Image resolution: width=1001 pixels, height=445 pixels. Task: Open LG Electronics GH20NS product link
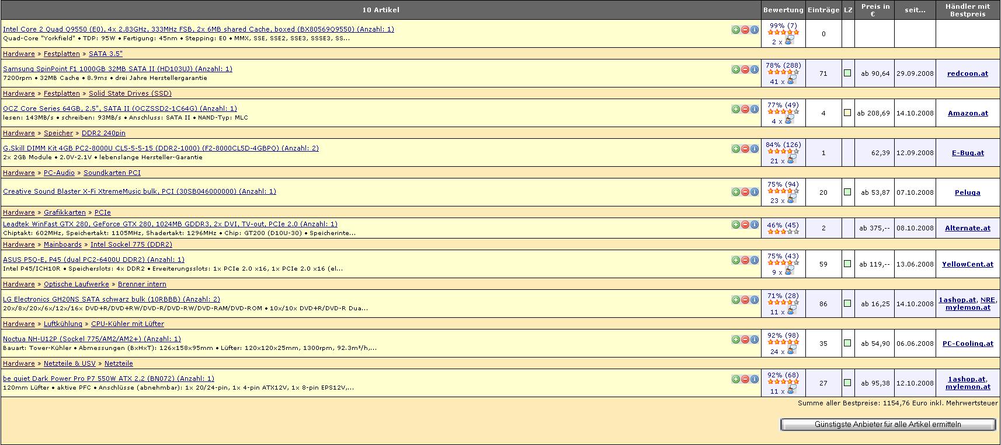click(x=112, y=299)
